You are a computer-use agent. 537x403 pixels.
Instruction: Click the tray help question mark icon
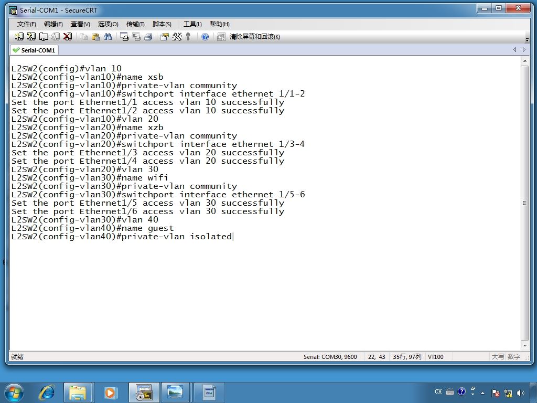[461, 391]
